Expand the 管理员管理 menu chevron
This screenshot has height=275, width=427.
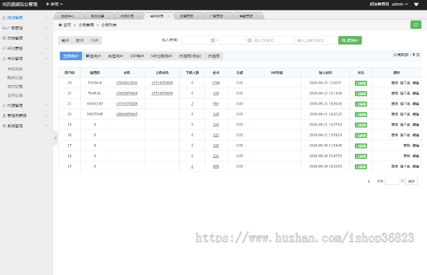tap(47, 115)
